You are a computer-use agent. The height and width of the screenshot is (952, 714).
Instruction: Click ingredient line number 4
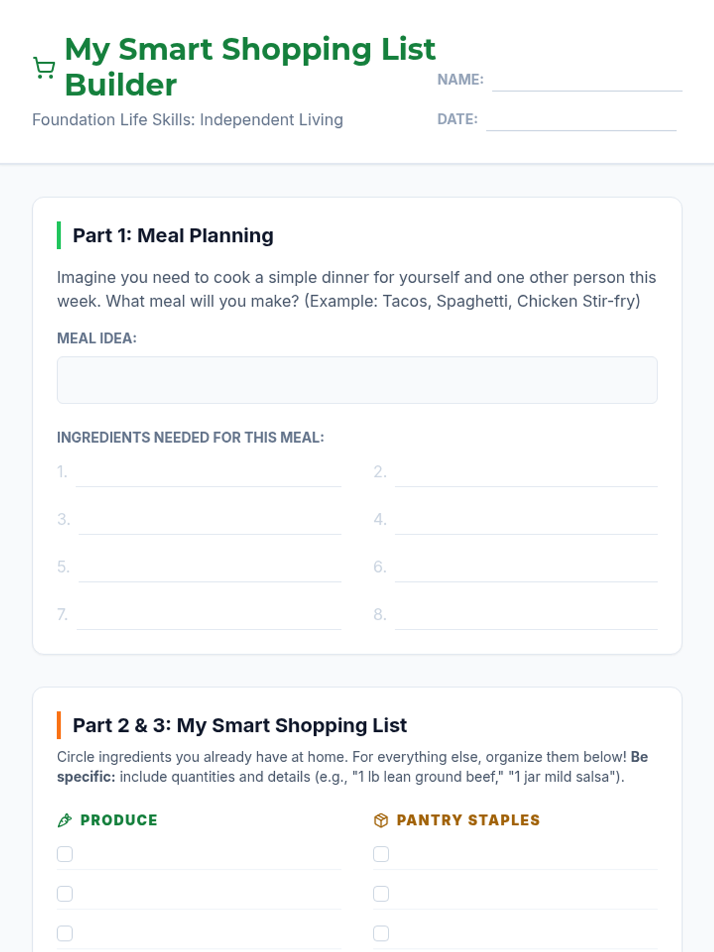click(526, 521)
